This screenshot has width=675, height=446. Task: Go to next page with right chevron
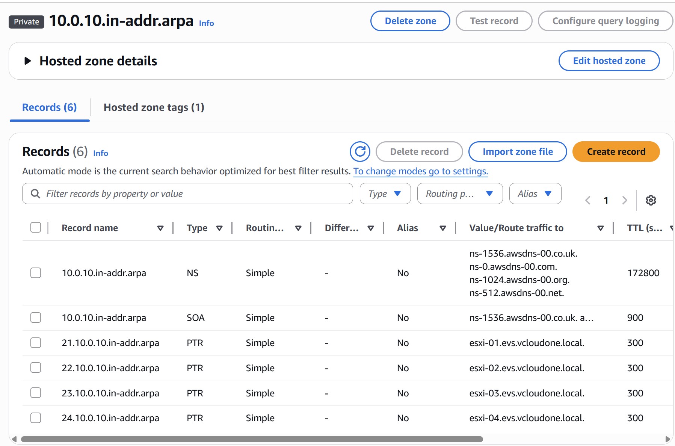[624, 200]
